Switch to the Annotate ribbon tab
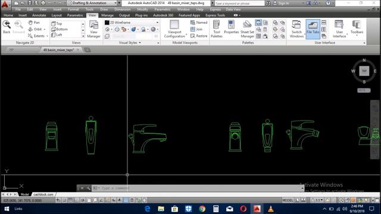 tap(39, 15)
